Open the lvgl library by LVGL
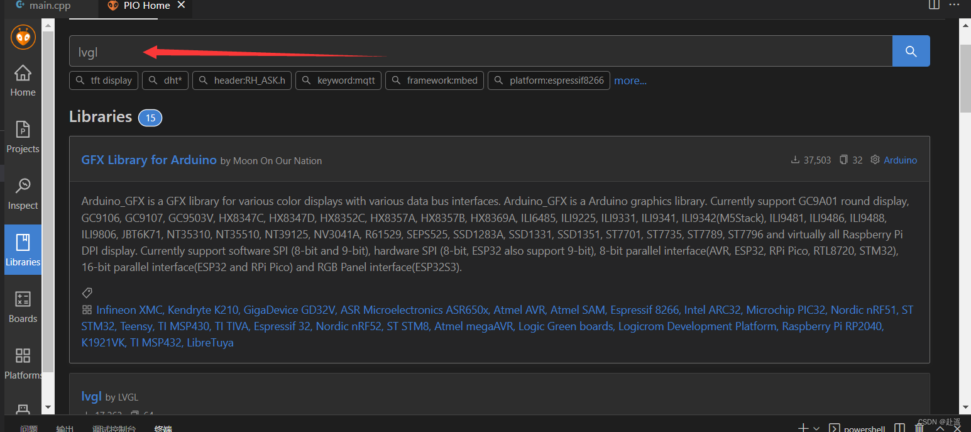This screenshot has width=971, height=432. 91,396
